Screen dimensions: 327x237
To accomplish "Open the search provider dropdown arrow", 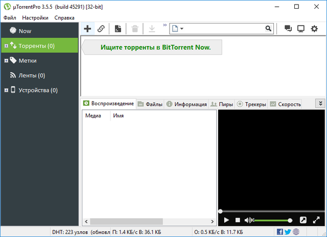I will [x=181, y=29].
